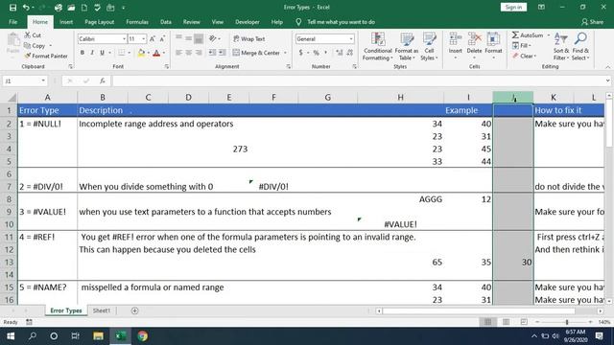Apply the red Font Color letter A
The height and width of the screenshot is (345, 614).
pos(156,53)
